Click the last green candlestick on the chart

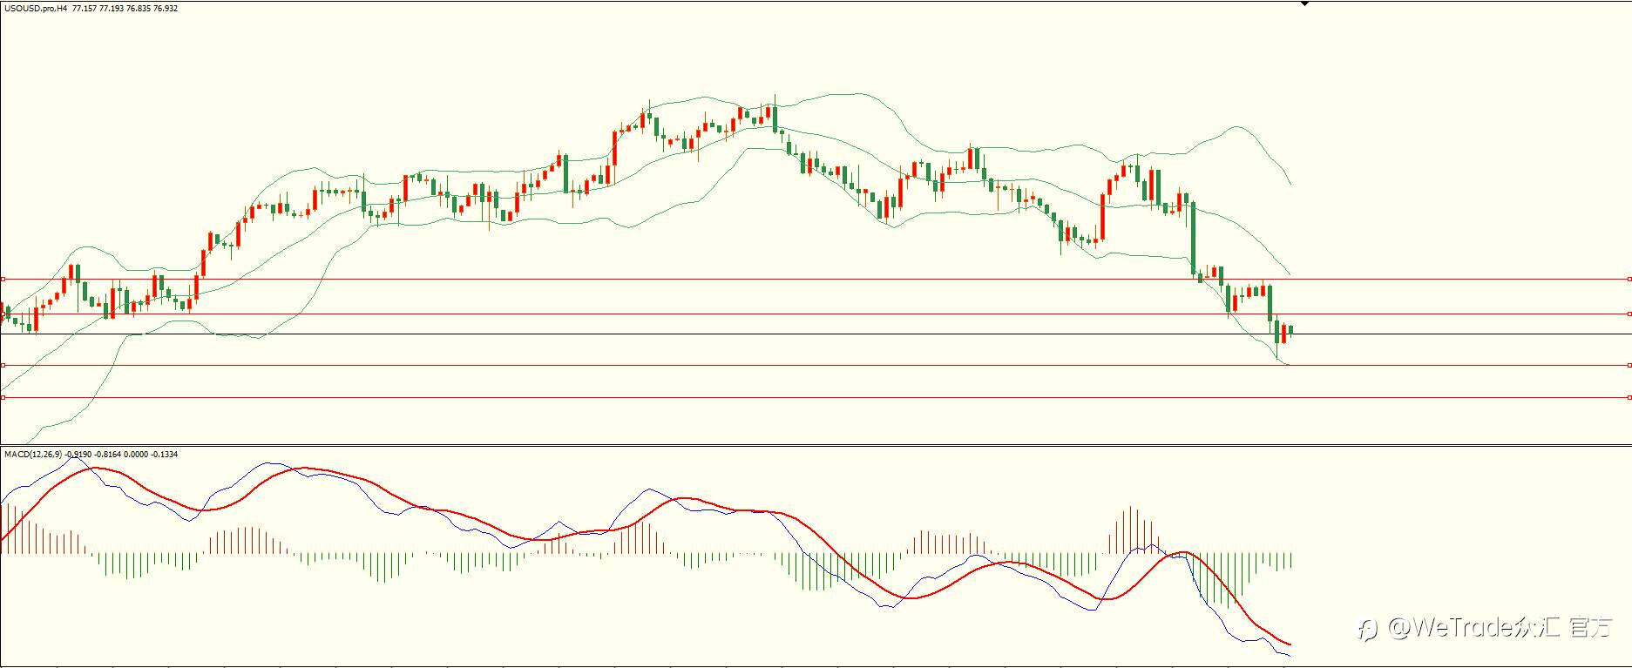[1290, 330]
